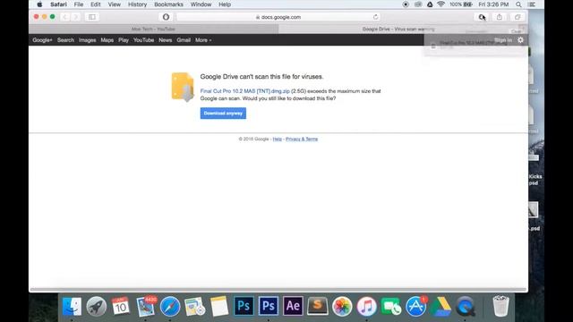Toggle the Safari sidebar button
The width and height of the screenshot is (573, 322).
click(92, 17)
